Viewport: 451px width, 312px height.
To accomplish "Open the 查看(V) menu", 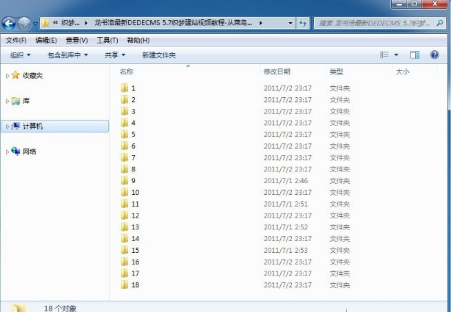I will tap(76, 41).
